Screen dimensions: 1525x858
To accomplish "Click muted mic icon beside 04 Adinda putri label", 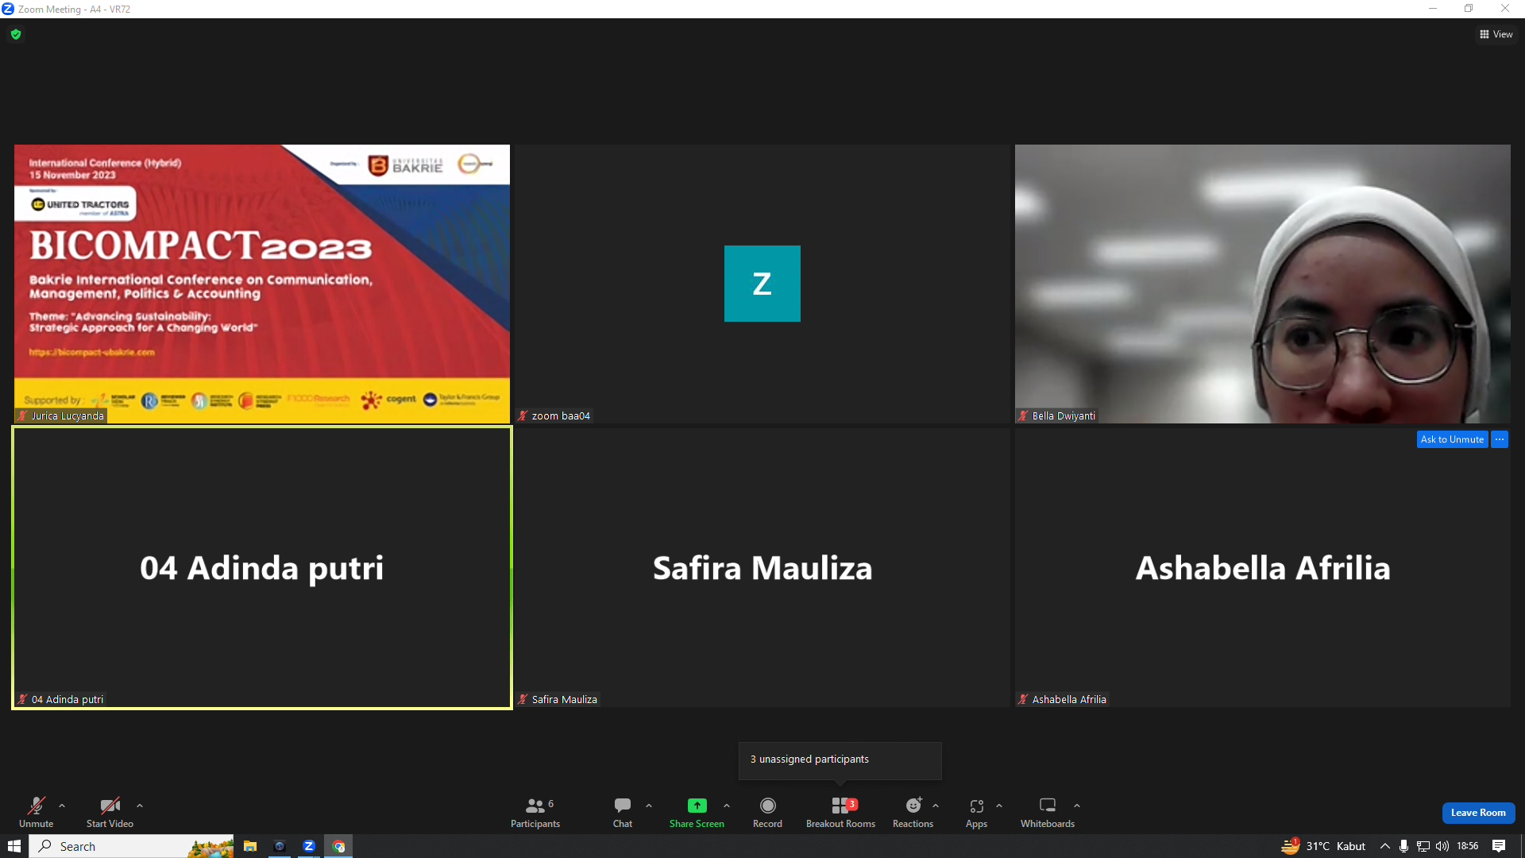I will (x=22, y=699).
